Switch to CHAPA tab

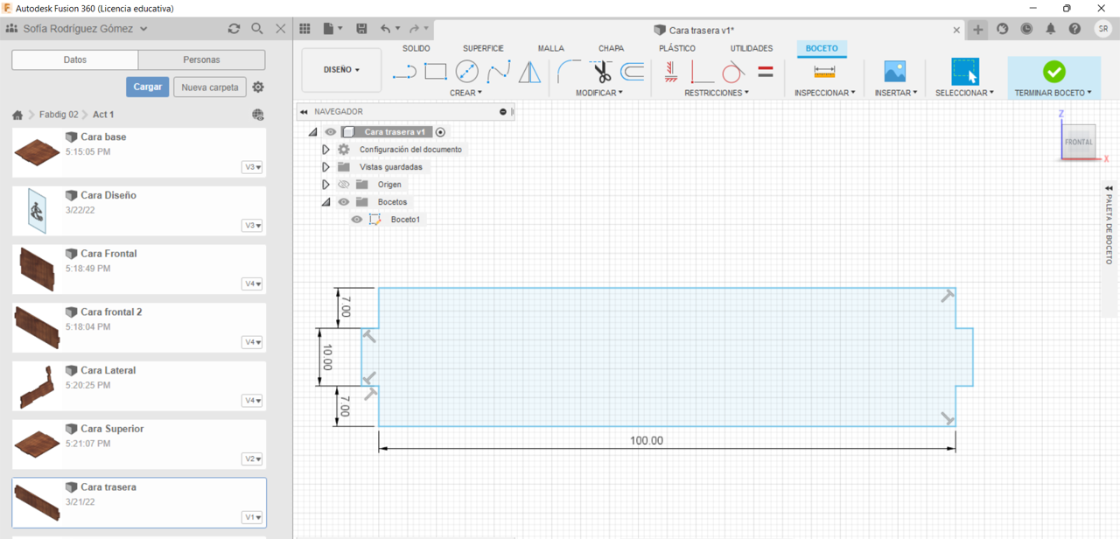(x=612, y=48)
